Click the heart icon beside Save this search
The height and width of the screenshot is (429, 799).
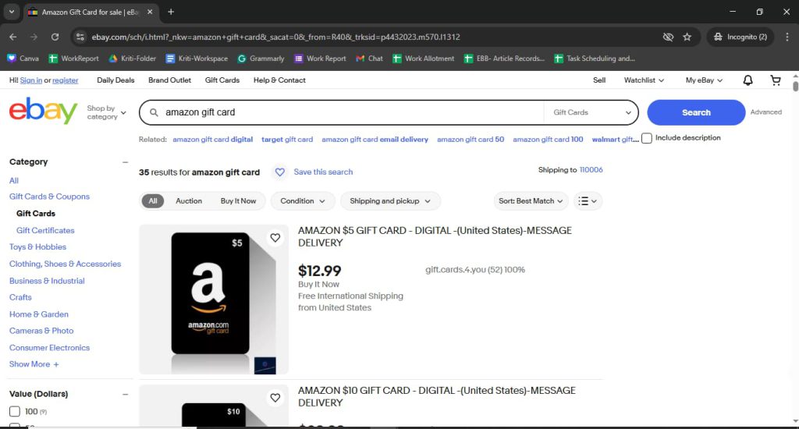pos(280,172)
